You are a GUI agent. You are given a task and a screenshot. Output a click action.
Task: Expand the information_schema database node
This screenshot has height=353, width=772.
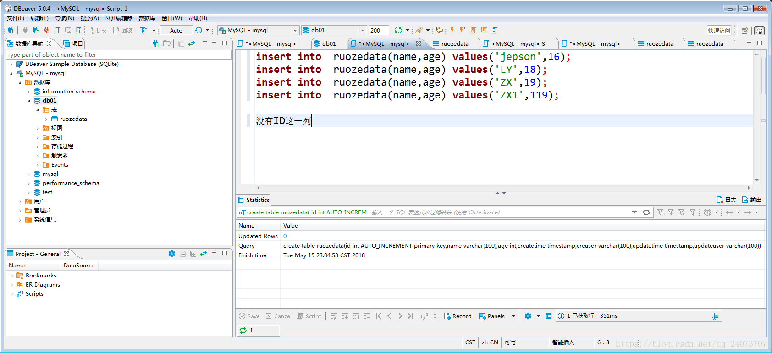(29, 92)
